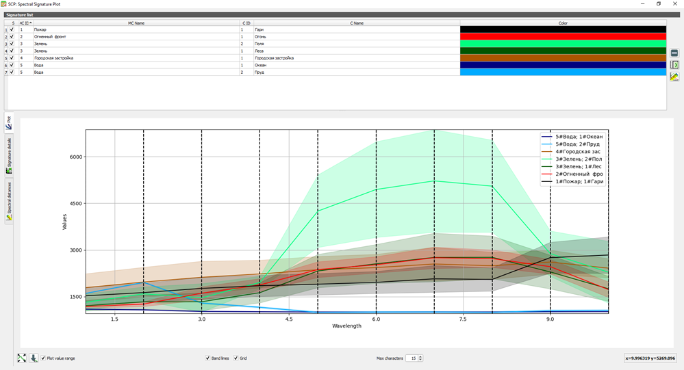
Task: Decrease Max characters with down arrow
Action: 420,360
